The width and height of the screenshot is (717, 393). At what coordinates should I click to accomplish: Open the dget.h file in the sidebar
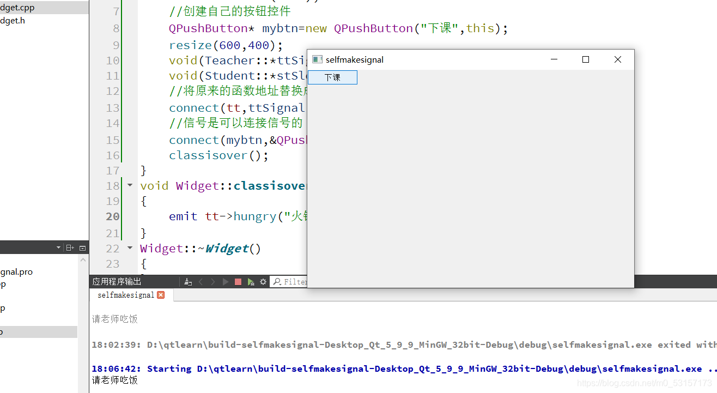coord(44,21)
